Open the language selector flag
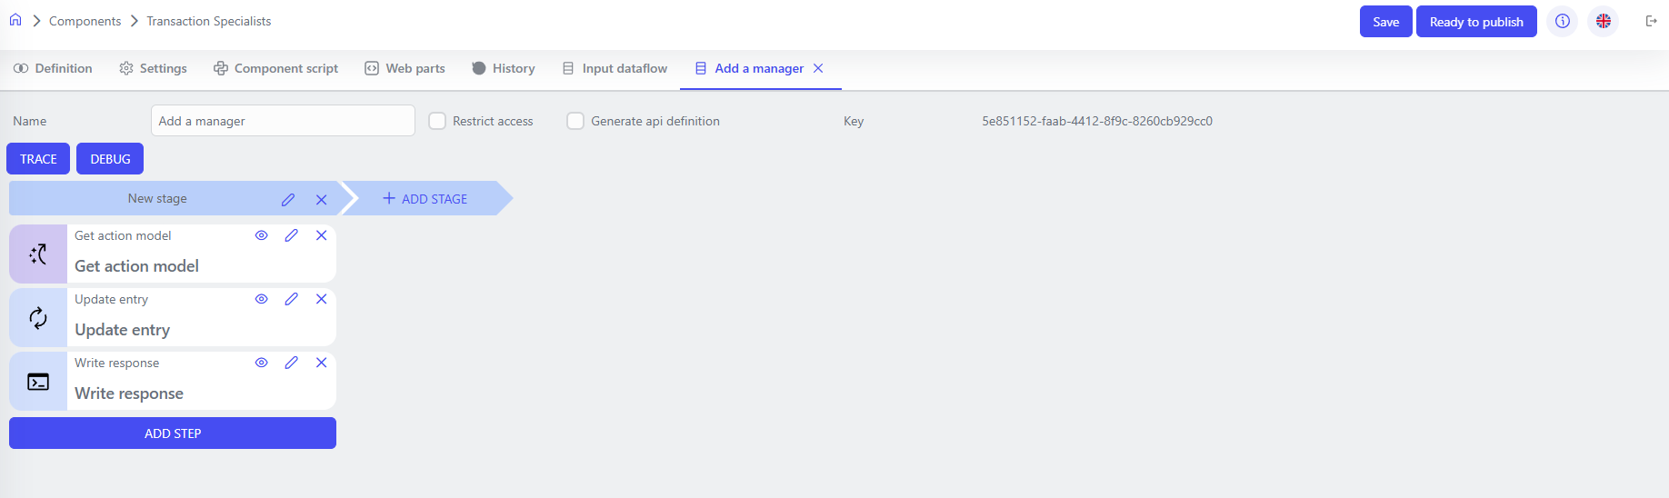The image size is (1669, 498). pyautogui.click(x=1603, y=21)
